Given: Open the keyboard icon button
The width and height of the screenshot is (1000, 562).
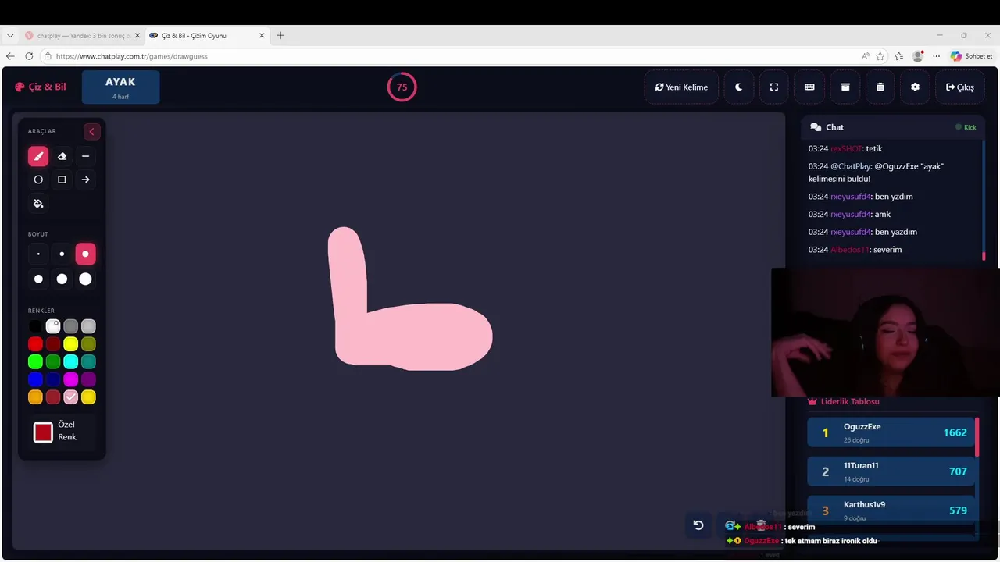Looking at the screenshot, I should click(809, 87).
